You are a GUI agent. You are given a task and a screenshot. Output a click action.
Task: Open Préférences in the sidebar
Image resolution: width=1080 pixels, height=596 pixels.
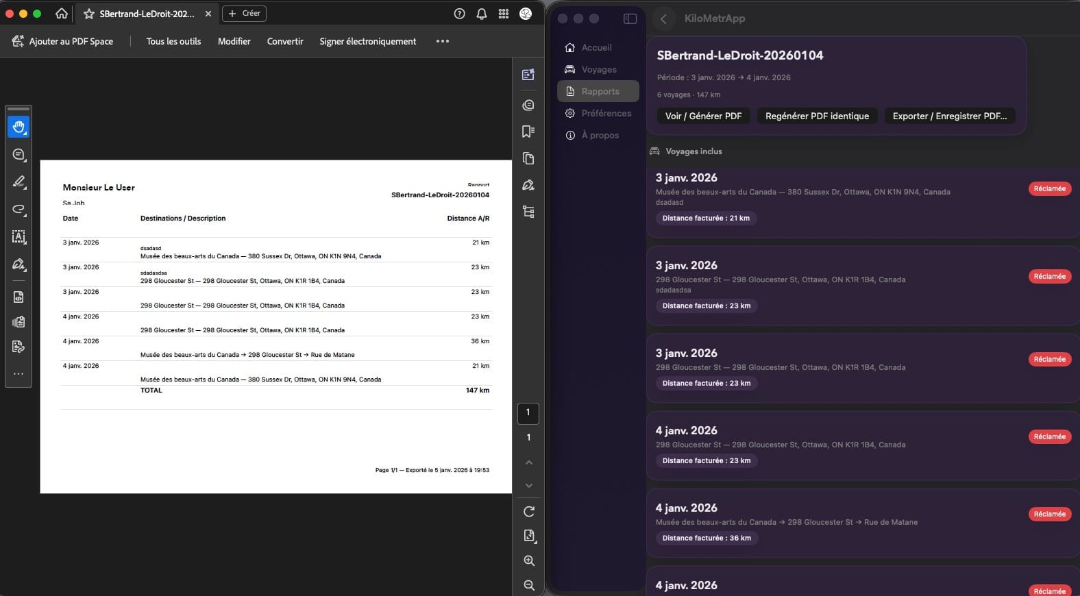point(606,113)
